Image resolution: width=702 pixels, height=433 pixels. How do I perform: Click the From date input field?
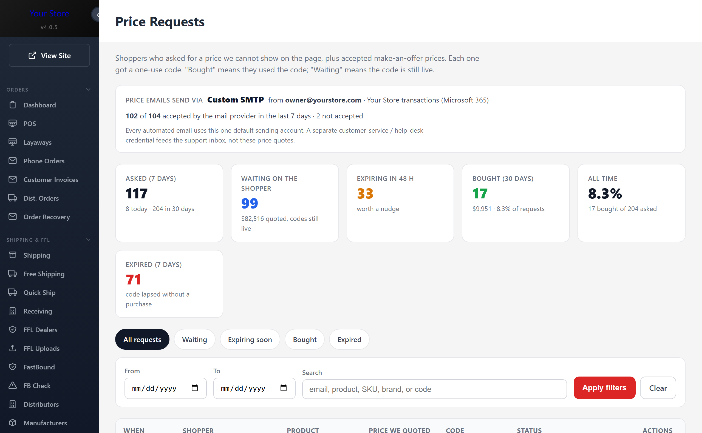[165, 388]
